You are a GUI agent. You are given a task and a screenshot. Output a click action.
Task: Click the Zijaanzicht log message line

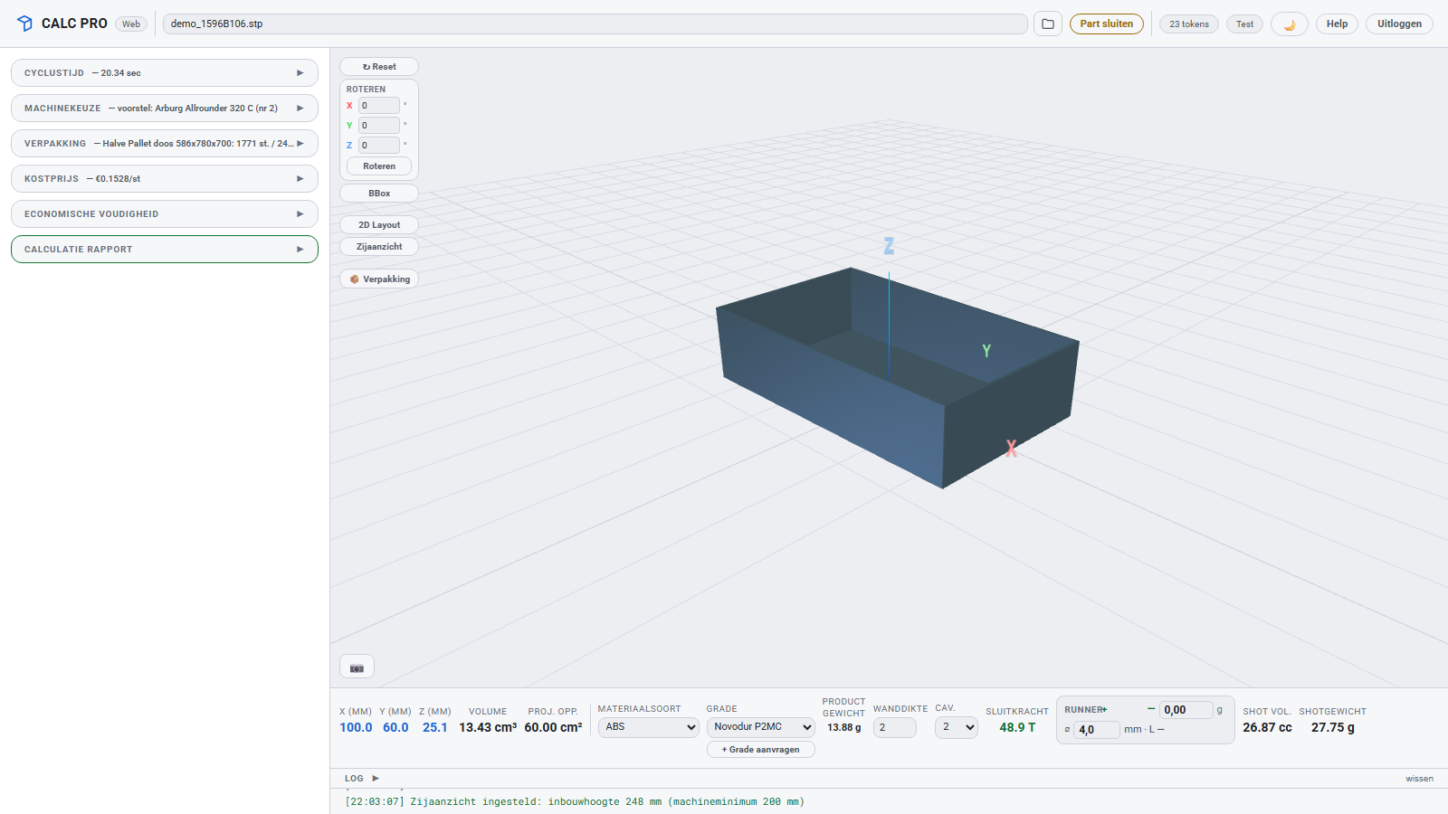click(575, 801)
